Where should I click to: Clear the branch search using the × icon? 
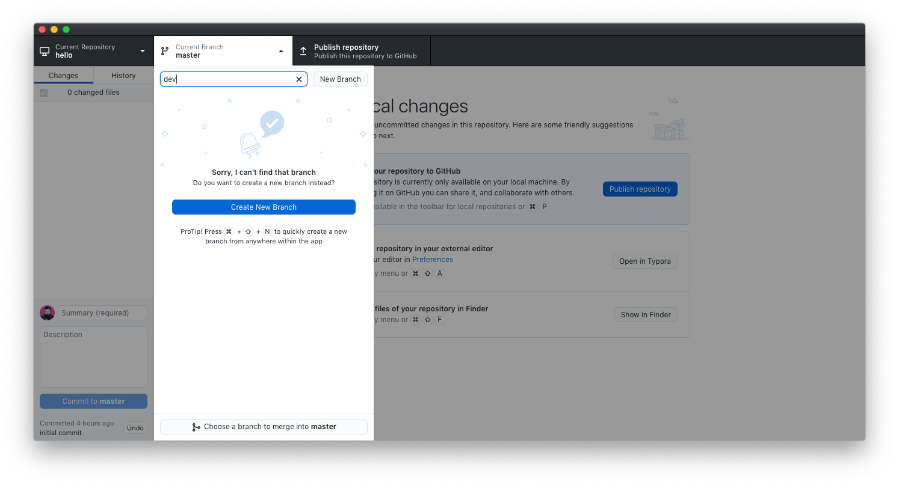299,79
